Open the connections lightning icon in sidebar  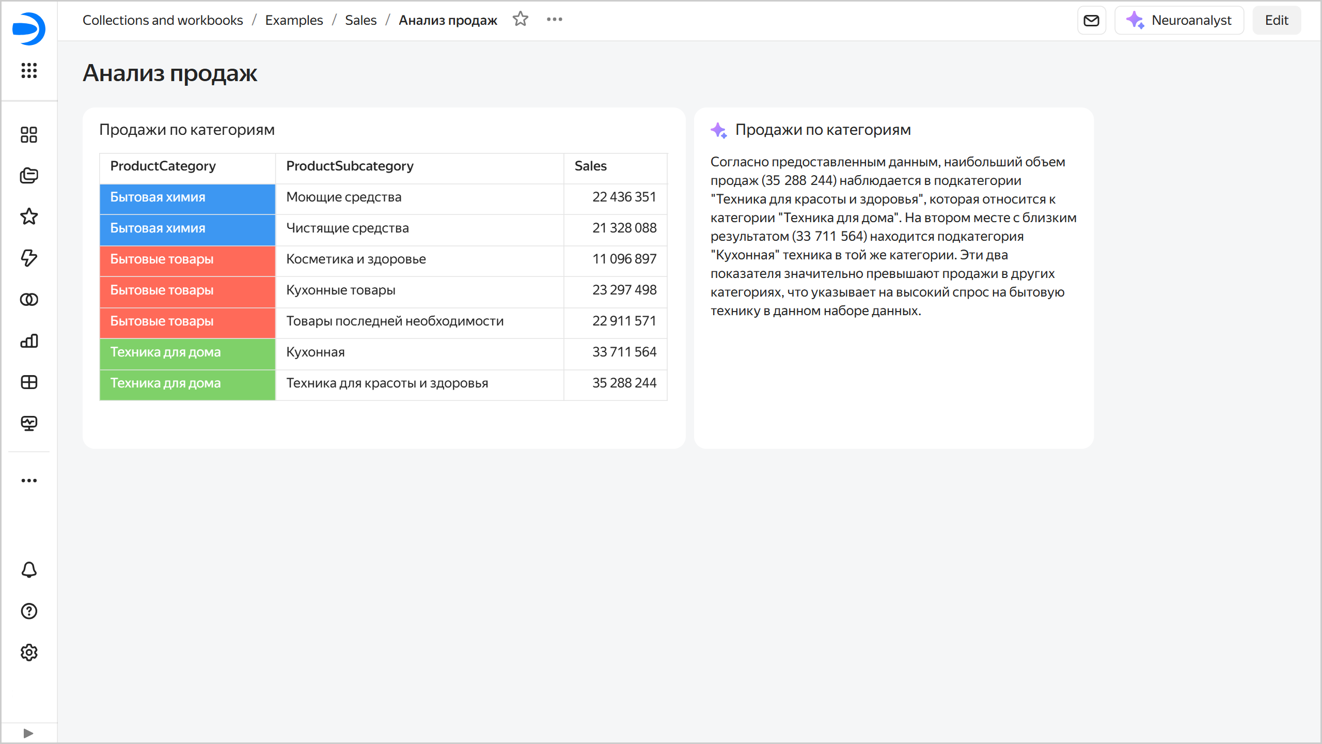click(29, 258)
